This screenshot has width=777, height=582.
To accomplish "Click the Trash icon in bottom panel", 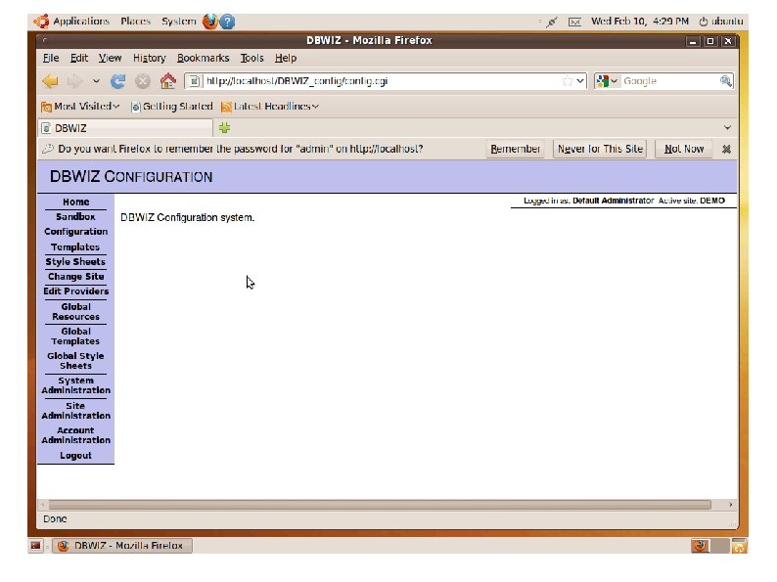I will [x=740, y=546].
